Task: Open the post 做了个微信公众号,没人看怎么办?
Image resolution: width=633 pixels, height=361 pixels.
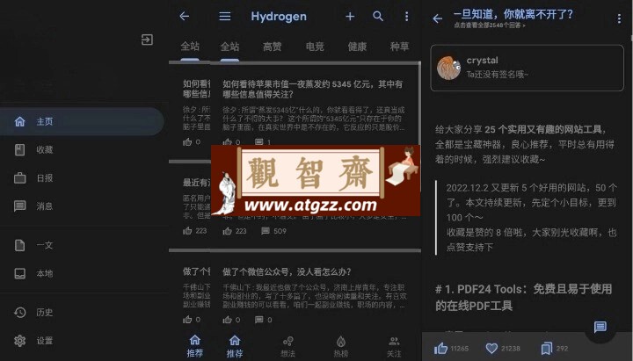Action: click(x=287, y=272)
